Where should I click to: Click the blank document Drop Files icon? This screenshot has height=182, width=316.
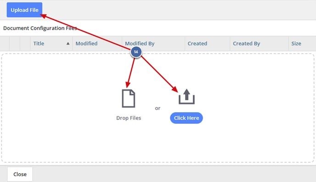(129, 99)
